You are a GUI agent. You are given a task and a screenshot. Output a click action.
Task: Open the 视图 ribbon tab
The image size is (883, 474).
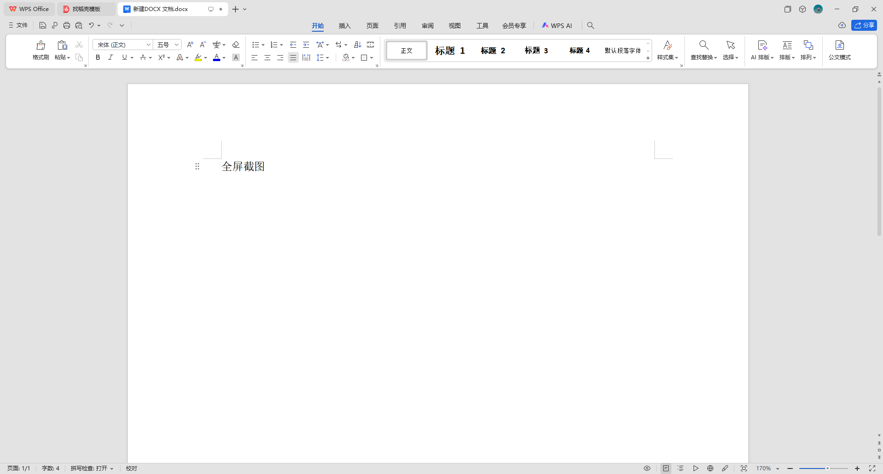(x=455, y=26)
